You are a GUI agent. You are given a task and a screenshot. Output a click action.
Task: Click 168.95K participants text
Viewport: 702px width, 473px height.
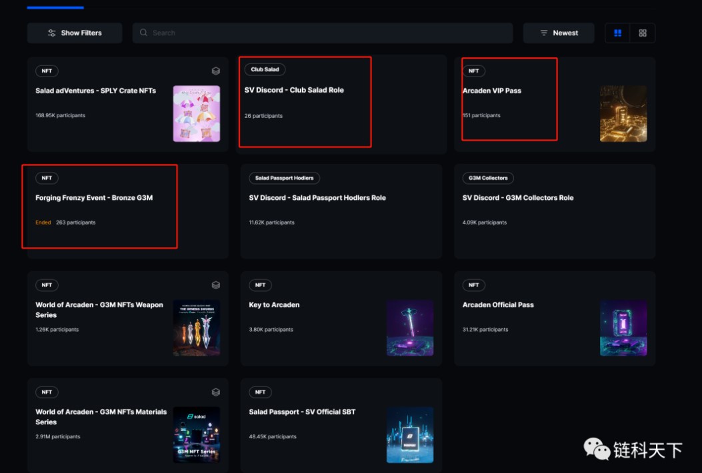click(61, 115)
